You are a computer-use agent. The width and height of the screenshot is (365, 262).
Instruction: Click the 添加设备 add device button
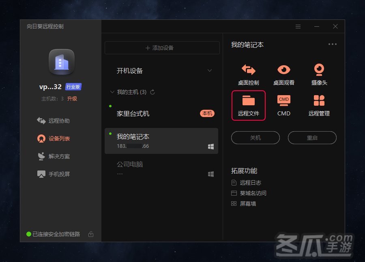pyautogui.click(x=162, y=48)
